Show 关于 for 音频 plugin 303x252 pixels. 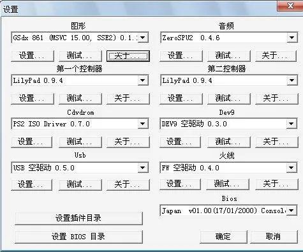click(x=276, y=56)
